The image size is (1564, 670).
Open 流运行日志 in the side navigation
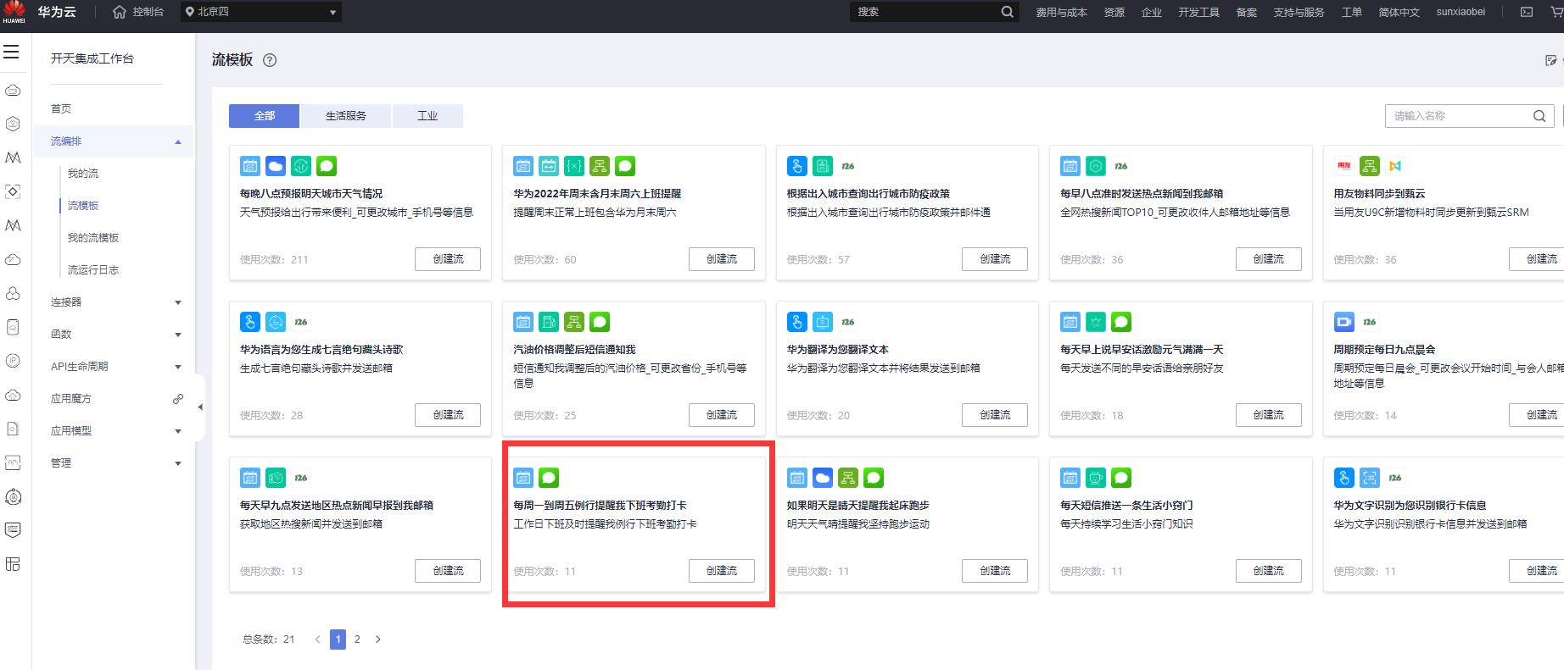(x=93, y=270)
